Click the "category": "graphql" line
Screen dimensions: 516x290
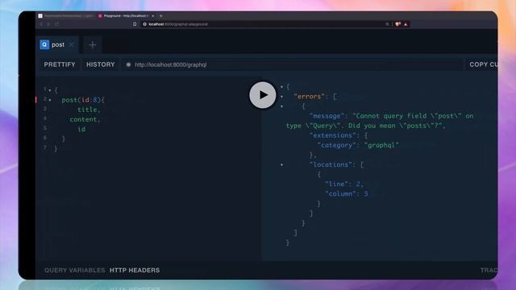point(358,145)
